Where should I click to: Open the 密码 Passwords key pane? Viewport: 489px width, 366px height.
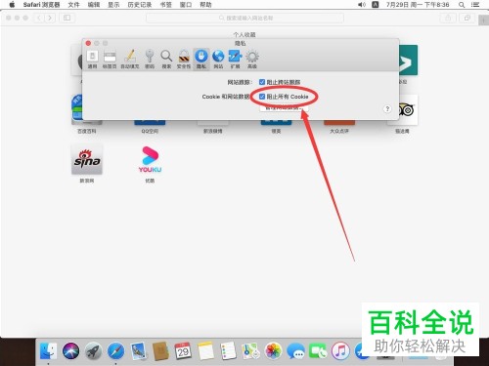150,59
